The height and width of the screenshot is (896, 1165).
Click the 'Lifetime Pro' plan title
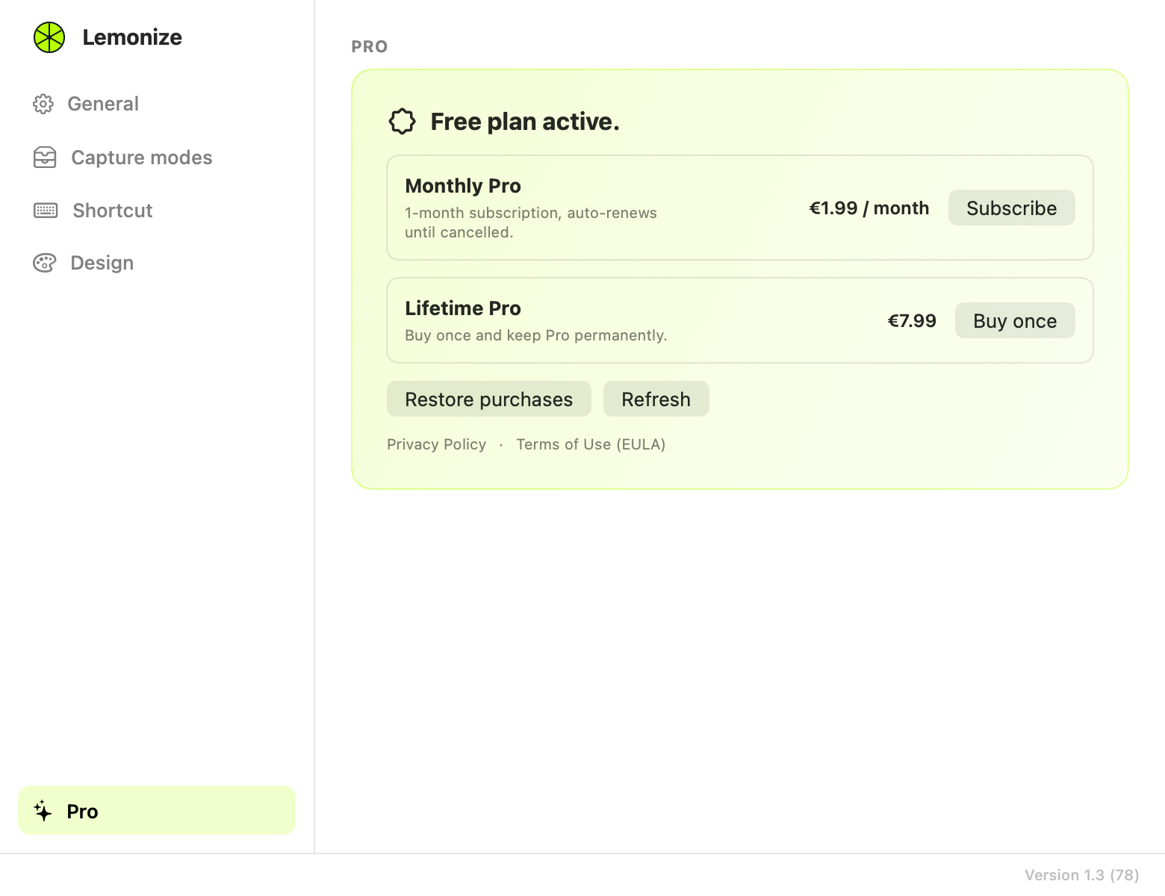(463, 308)
